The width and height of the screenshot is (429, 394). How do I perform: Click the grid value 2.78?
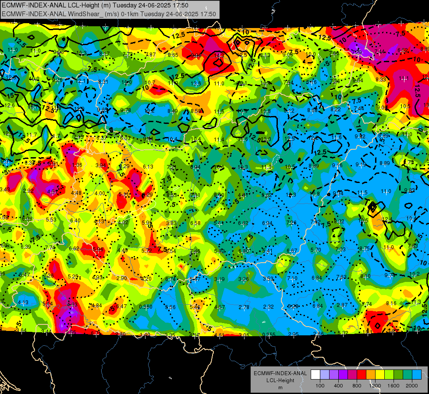[244, 307]
